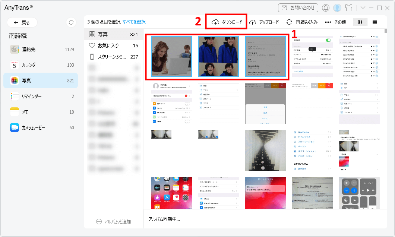The image size is (395, 237).
Task: Open the その他 more options menu
Action: [335, 22]
